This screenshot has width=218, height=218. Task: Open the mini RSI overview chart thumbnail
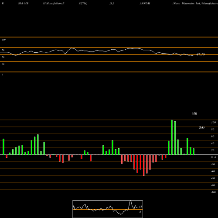coord(108,209)
